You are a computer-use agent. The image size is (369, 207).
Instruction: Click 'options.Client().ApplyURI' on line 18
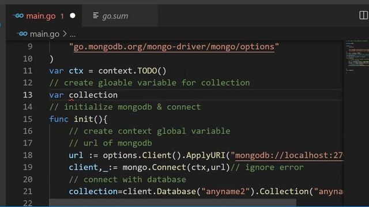coord(164,155)
